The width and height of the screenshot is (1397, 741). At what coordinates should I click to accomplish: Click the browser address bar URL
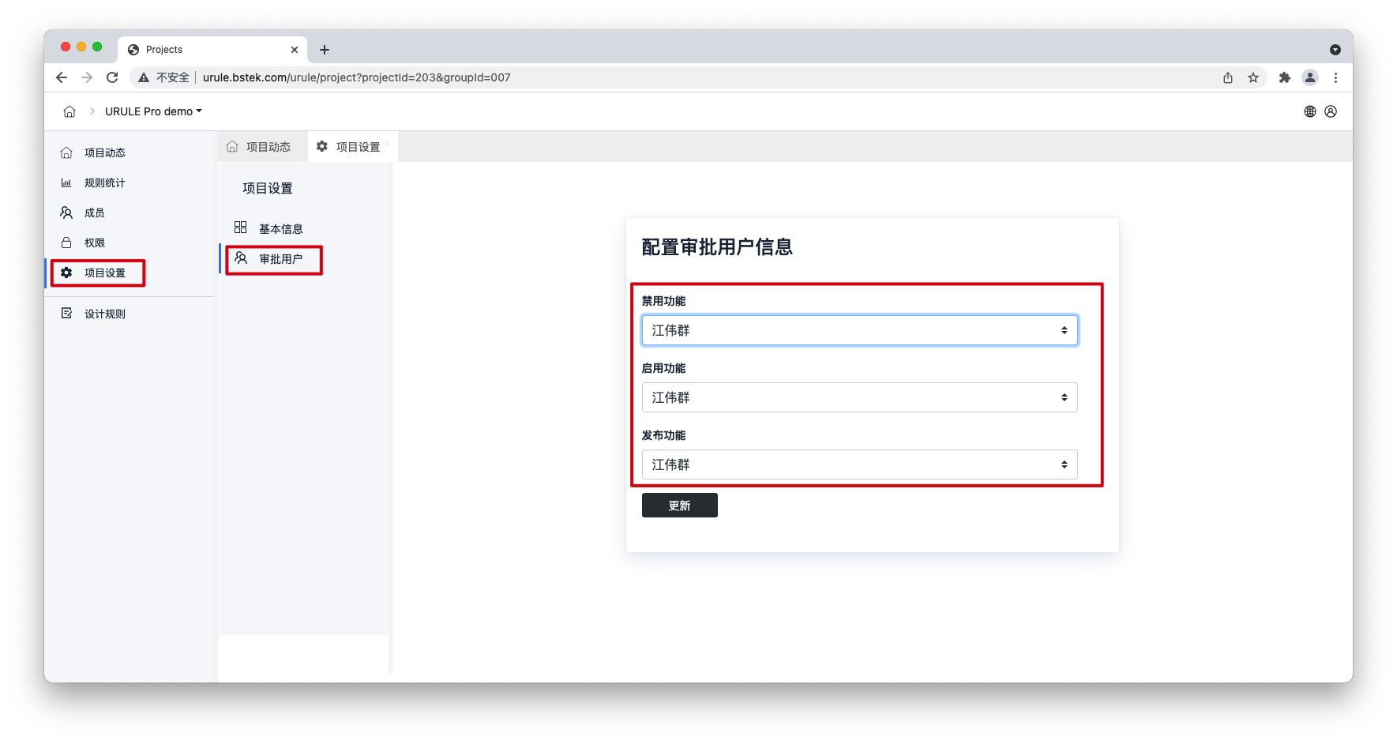[356, 77]
